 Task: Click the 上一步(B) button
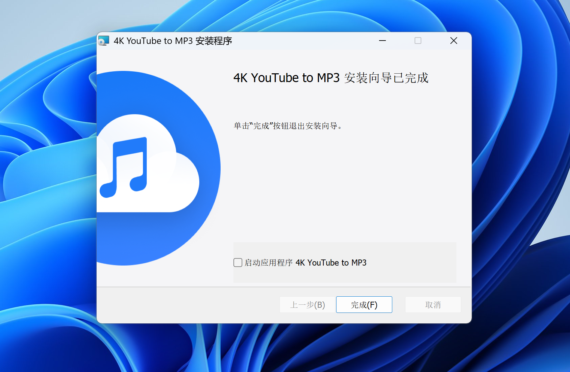(x=307, y=305)
